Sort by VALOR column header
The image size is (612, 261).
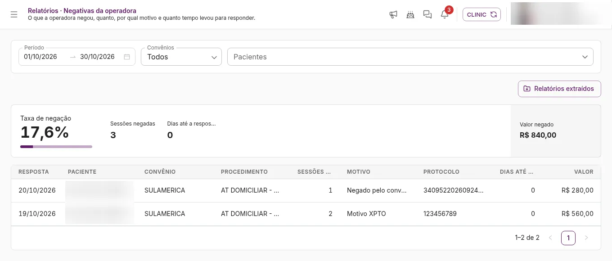[584, 172]
